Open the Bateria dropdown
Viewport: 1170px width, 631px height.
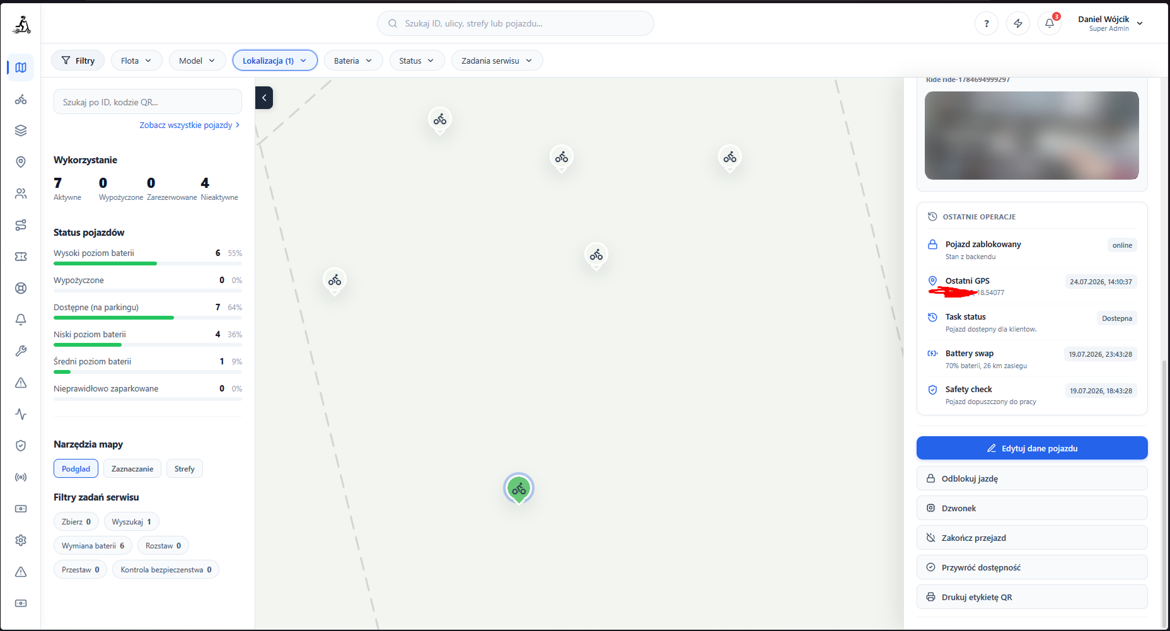(x=353, y=61)
